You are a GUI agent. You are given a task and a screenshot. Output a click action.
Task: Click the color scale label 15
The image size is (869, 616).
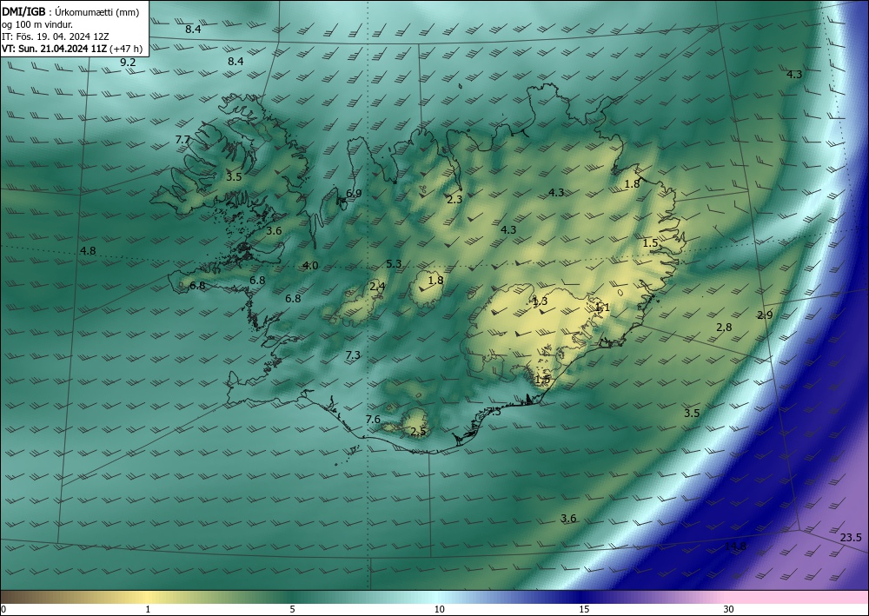click(584, 609)
